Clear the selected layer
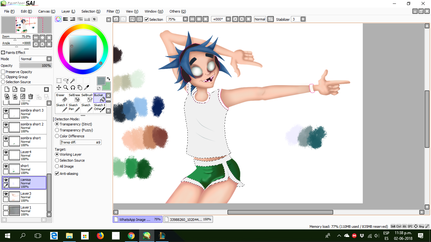Viewport: 431px width, 242px height. [23, 97]
